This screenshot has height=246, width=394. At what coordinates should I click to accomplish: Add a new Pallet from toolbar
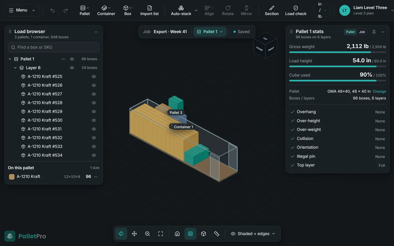pyautogui.click(x=85, y=10)
